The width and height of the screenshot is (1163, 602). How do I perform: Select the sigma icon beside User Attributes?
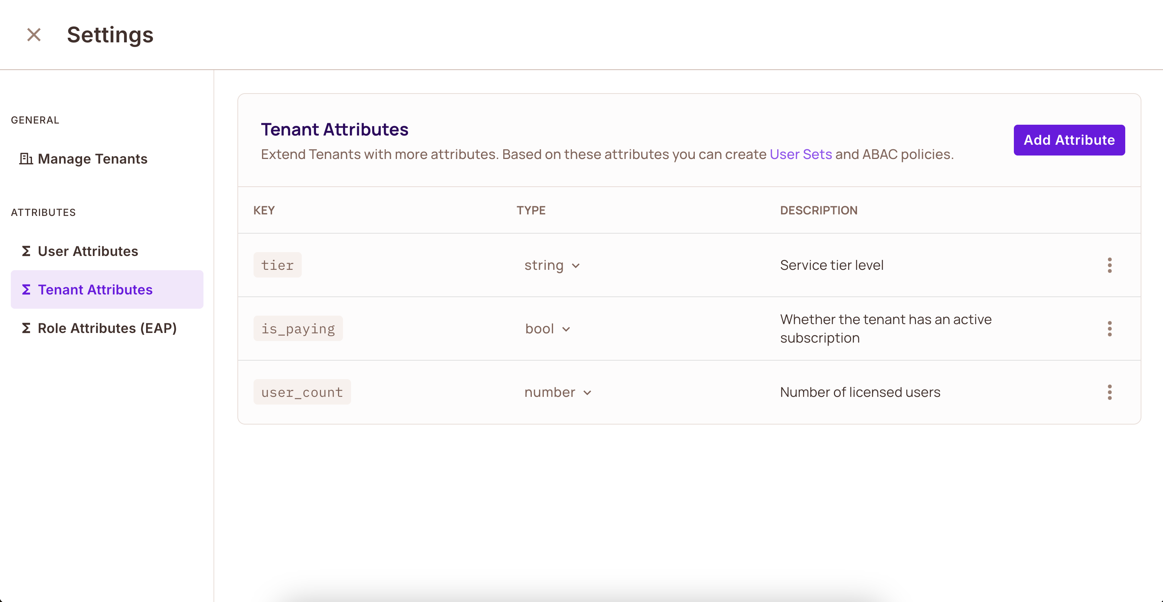(26, 251)
